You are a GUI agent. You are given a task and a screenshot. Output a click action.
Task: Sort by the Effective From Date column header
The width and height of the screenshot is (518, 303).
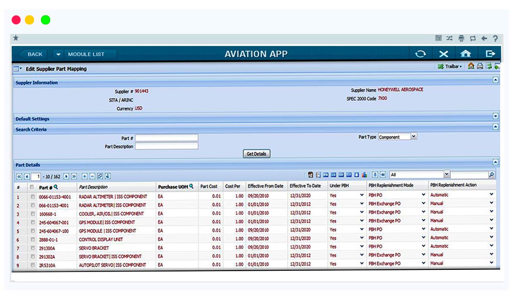pyautogui.click(x=266, y=186)
